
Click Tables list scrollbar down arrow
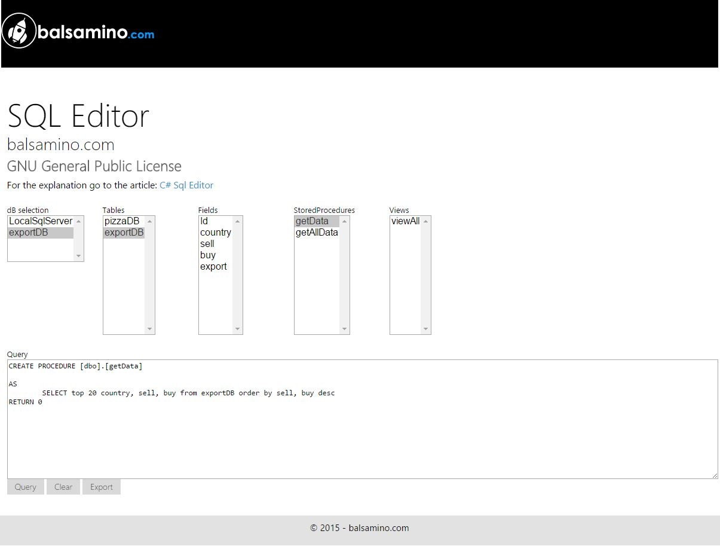pyautogui.click(x=149, y=329)
